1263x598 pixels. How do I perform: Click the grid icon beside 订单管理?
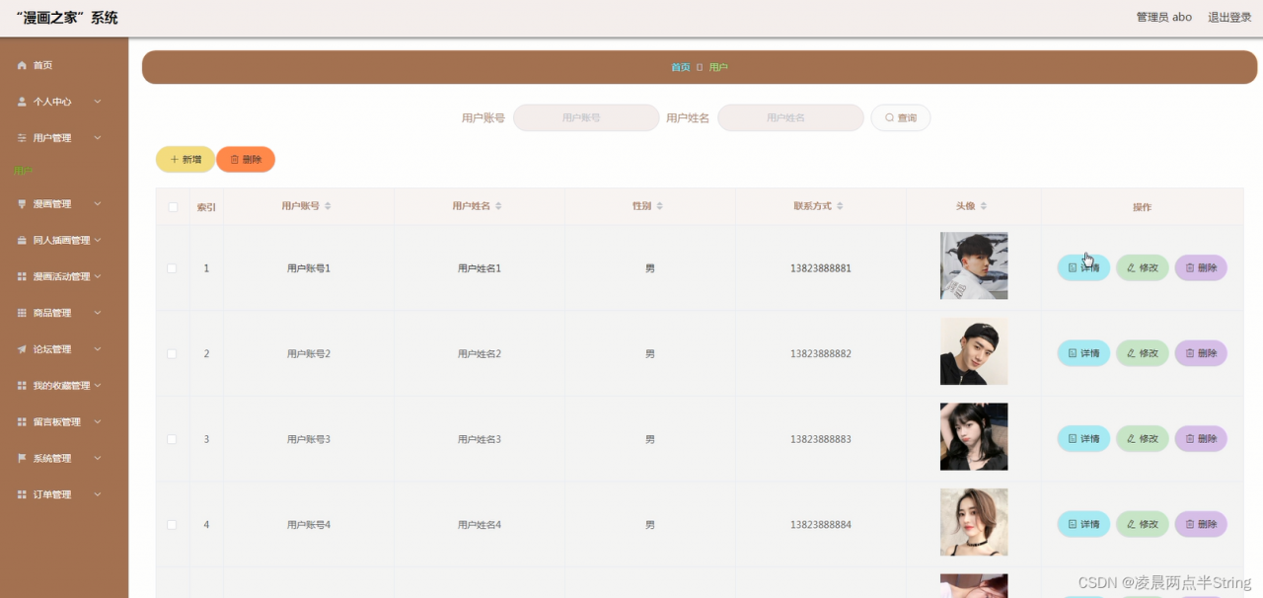click(x=22, y=494)
